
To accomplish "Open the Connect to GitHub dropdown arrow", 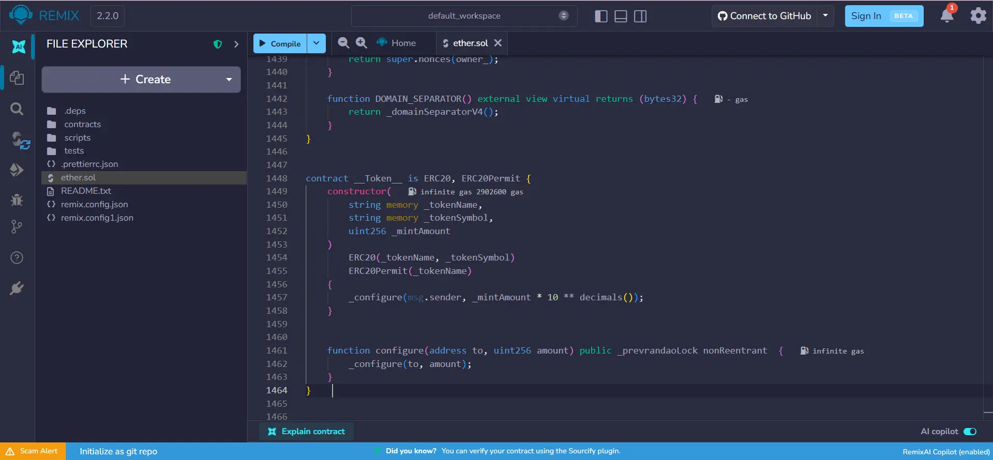I will click(825, 16).
